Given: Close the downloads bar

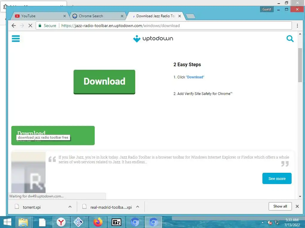Looking at the screenshot, I should point(297,206).
